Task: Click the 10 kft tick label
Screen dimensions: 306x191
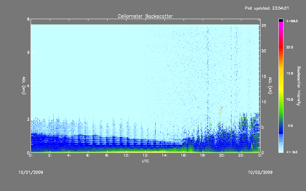Action: point(264,102)
